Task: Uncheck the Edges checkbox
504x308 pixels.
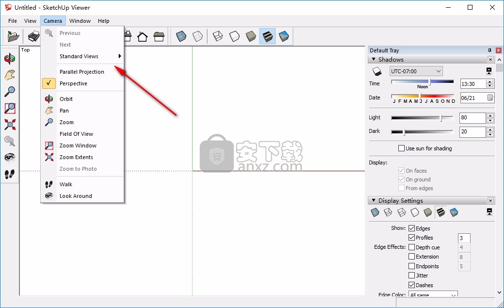Action: (411, 228)
